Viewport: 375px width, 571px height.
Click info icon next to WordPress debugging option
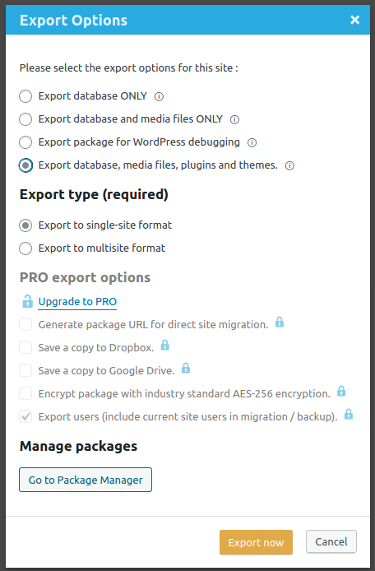click(252, 142)
